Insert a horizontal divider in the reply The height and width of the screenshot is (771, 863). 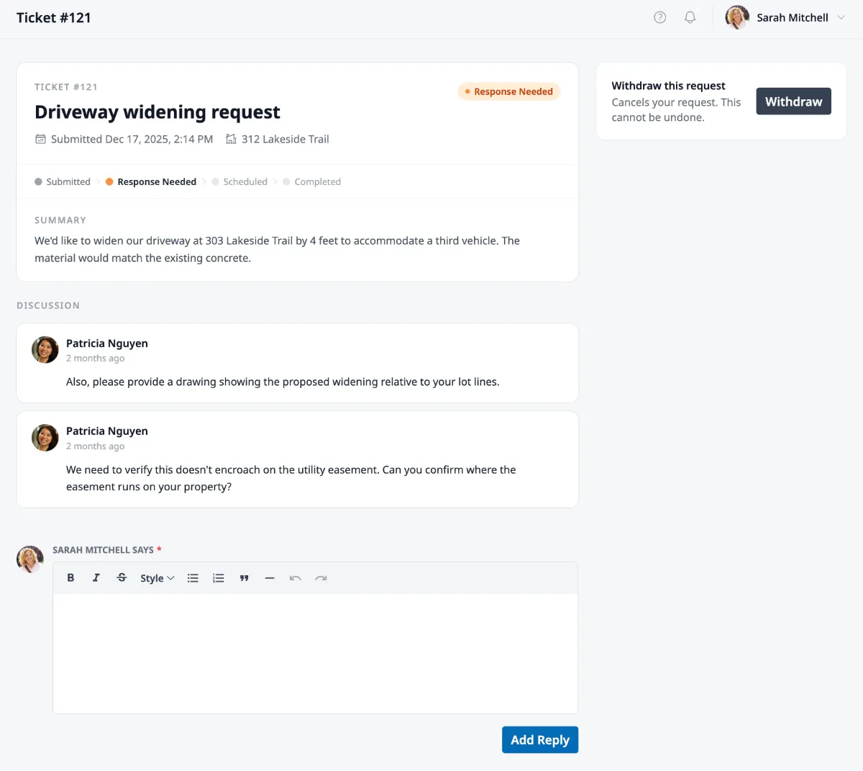pyautogui.click(x=270, y=577)
